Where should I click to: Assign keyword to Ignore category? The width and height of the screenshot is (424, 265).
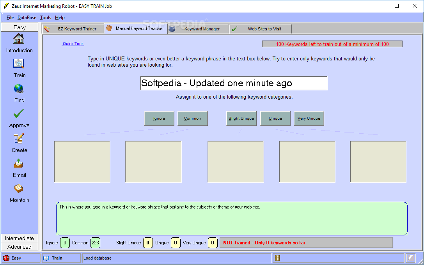(x=159, y=118)
